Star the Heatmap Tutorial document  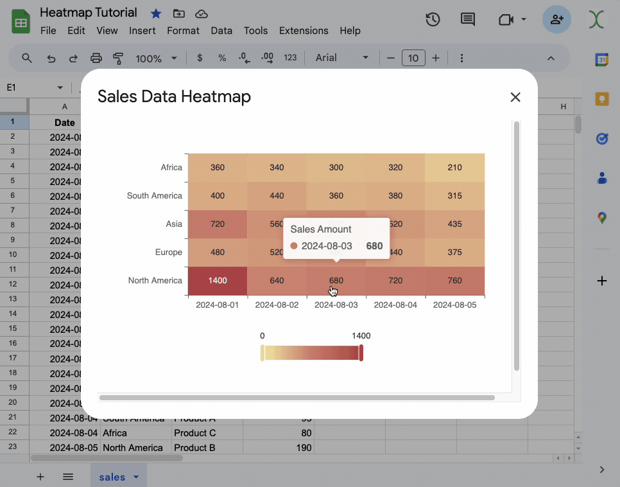point(156,13)
